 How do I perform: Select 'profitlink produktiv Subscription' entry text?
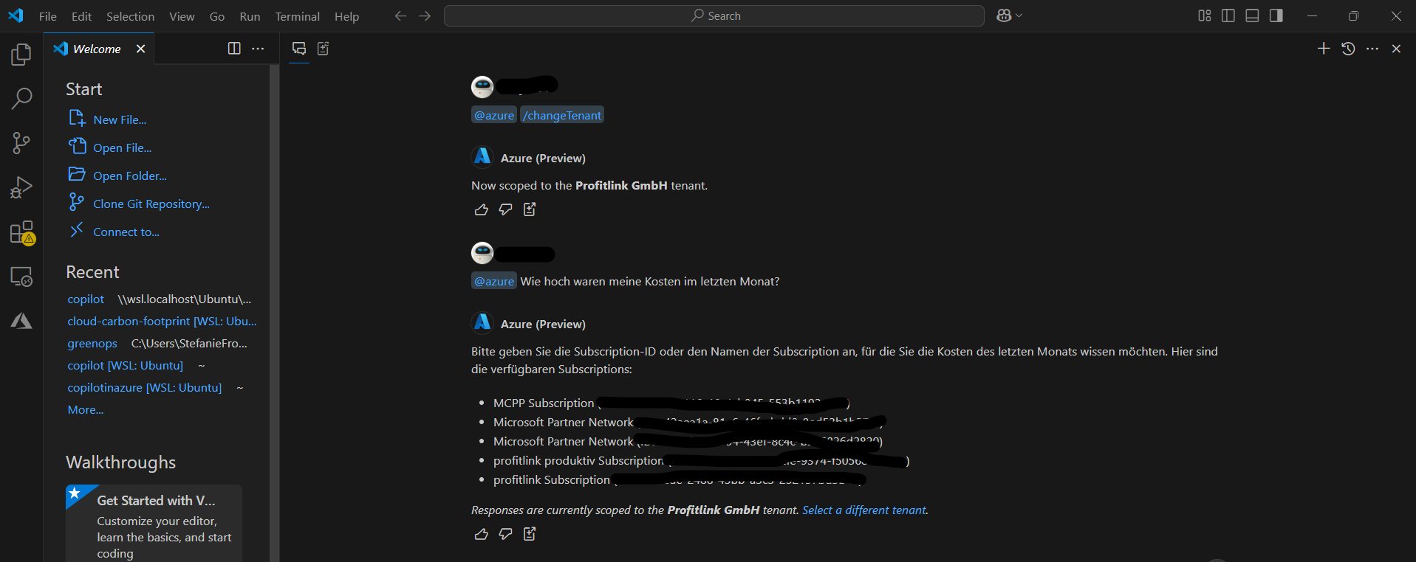[x=578, y=461]
